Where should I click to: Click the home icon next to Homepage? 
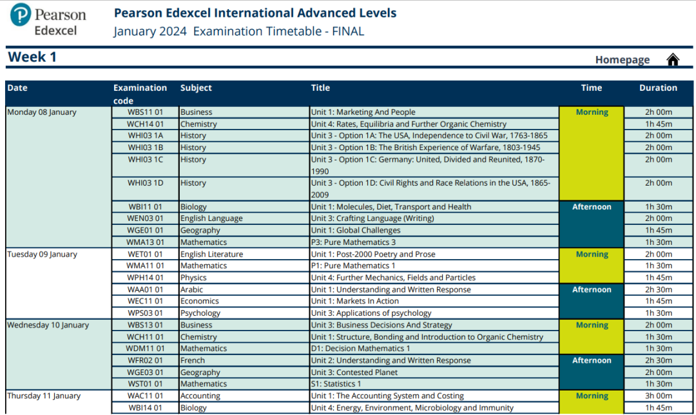[673, 59]
